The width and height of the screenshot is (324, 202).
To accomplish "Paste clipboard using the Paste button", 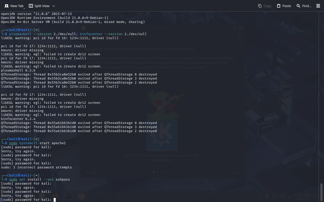I will [x=284, y=6].
